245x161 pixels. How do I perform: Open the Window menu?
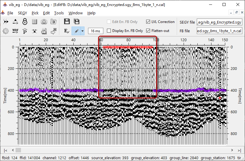tap(75, 13)
